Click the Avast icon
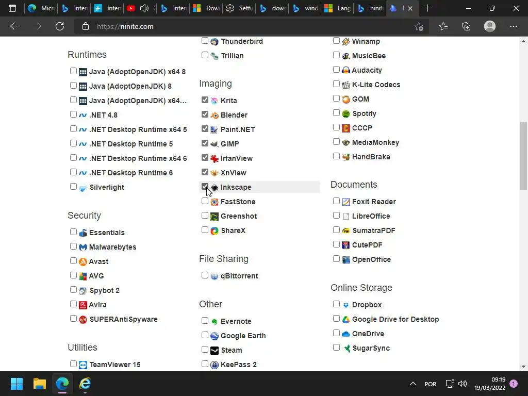Image resolution: width=528 pixels, height=396 pixels. (x=83, y=261)
